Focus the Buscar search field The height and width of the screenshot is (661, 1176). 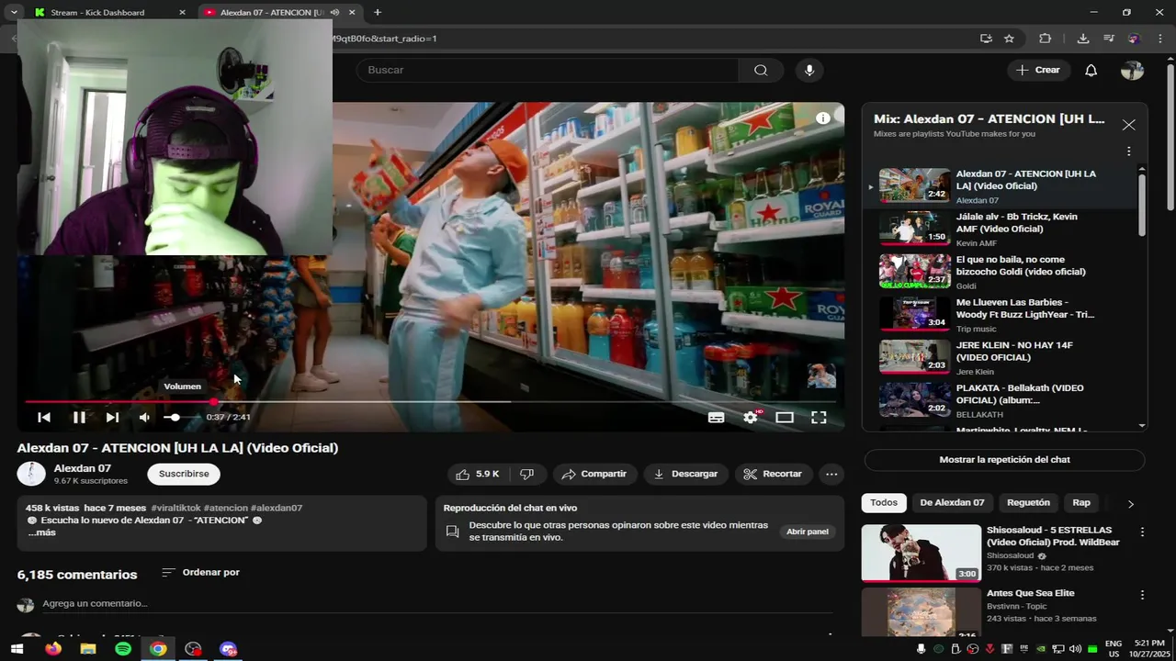click(548, 70)
